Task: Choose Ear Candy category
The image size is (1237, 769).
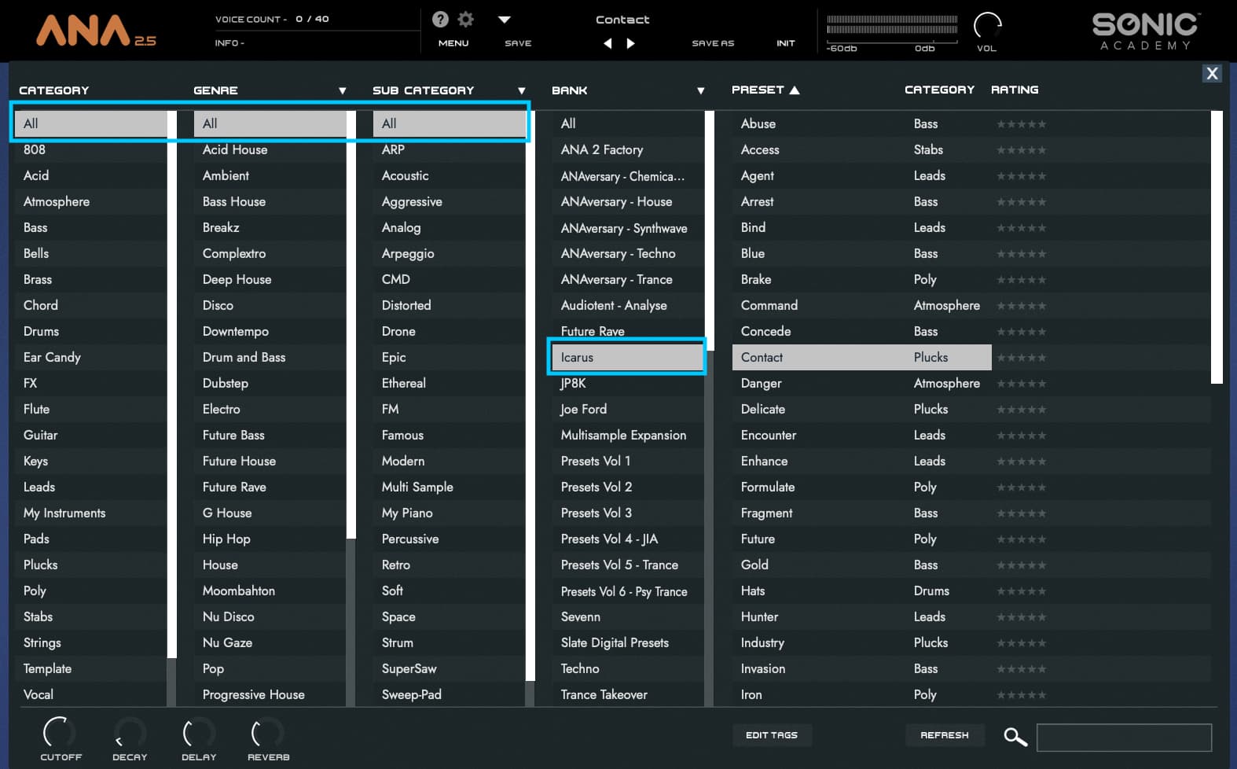Action: tap(90, 357)
